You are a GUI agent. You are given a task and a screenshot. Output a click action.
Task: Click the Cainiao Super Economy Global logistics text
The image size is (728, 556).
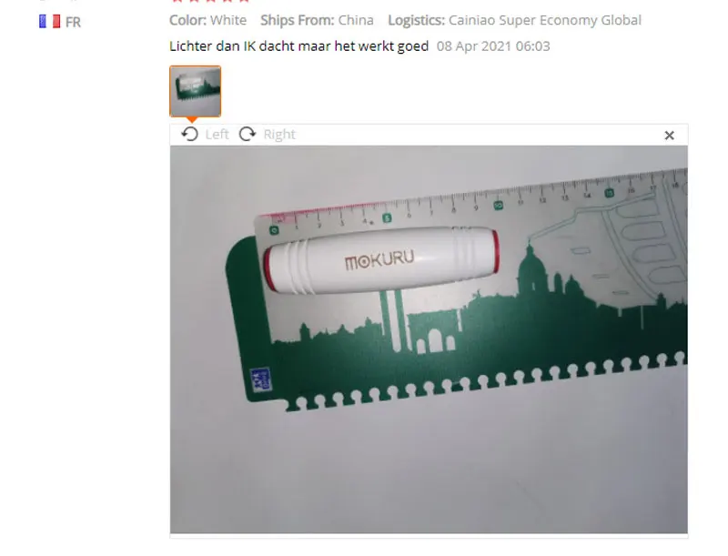point(544,20)
